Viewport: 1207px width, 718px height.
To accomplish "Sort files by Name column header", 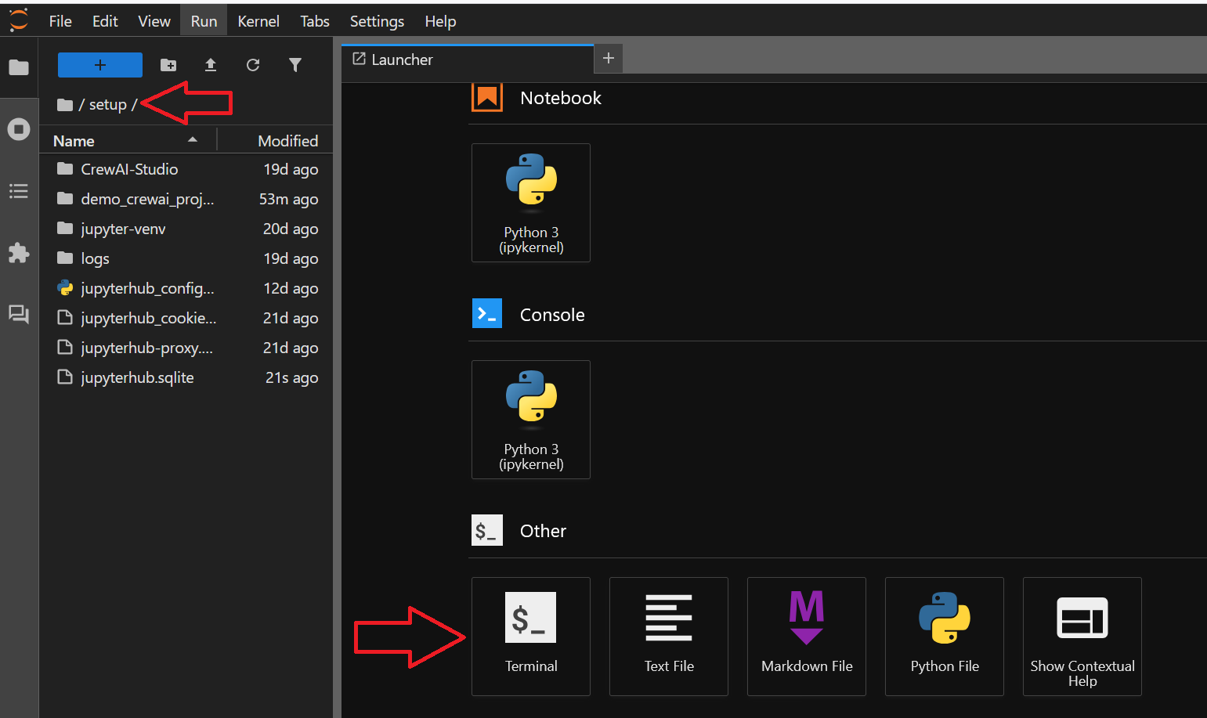I will pos(128,141).
